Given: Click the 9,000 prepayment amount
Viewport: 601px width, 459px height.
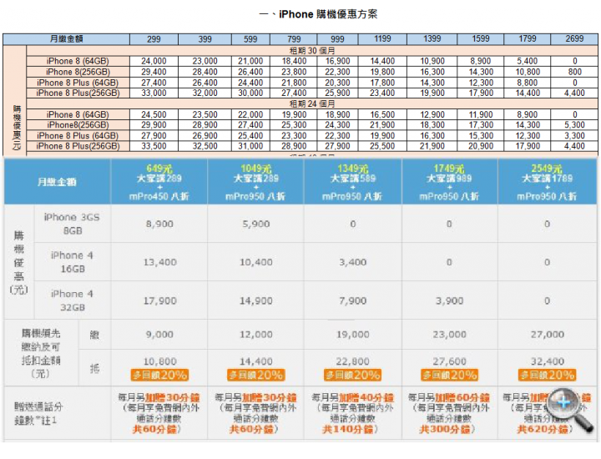Looking at the screenshot, I should (x=159, y=335).
